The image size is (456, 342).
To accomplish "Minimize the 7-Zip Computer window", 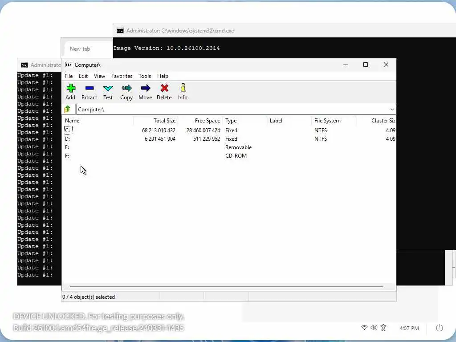I will pyautogui.click(x=346, y=65).
